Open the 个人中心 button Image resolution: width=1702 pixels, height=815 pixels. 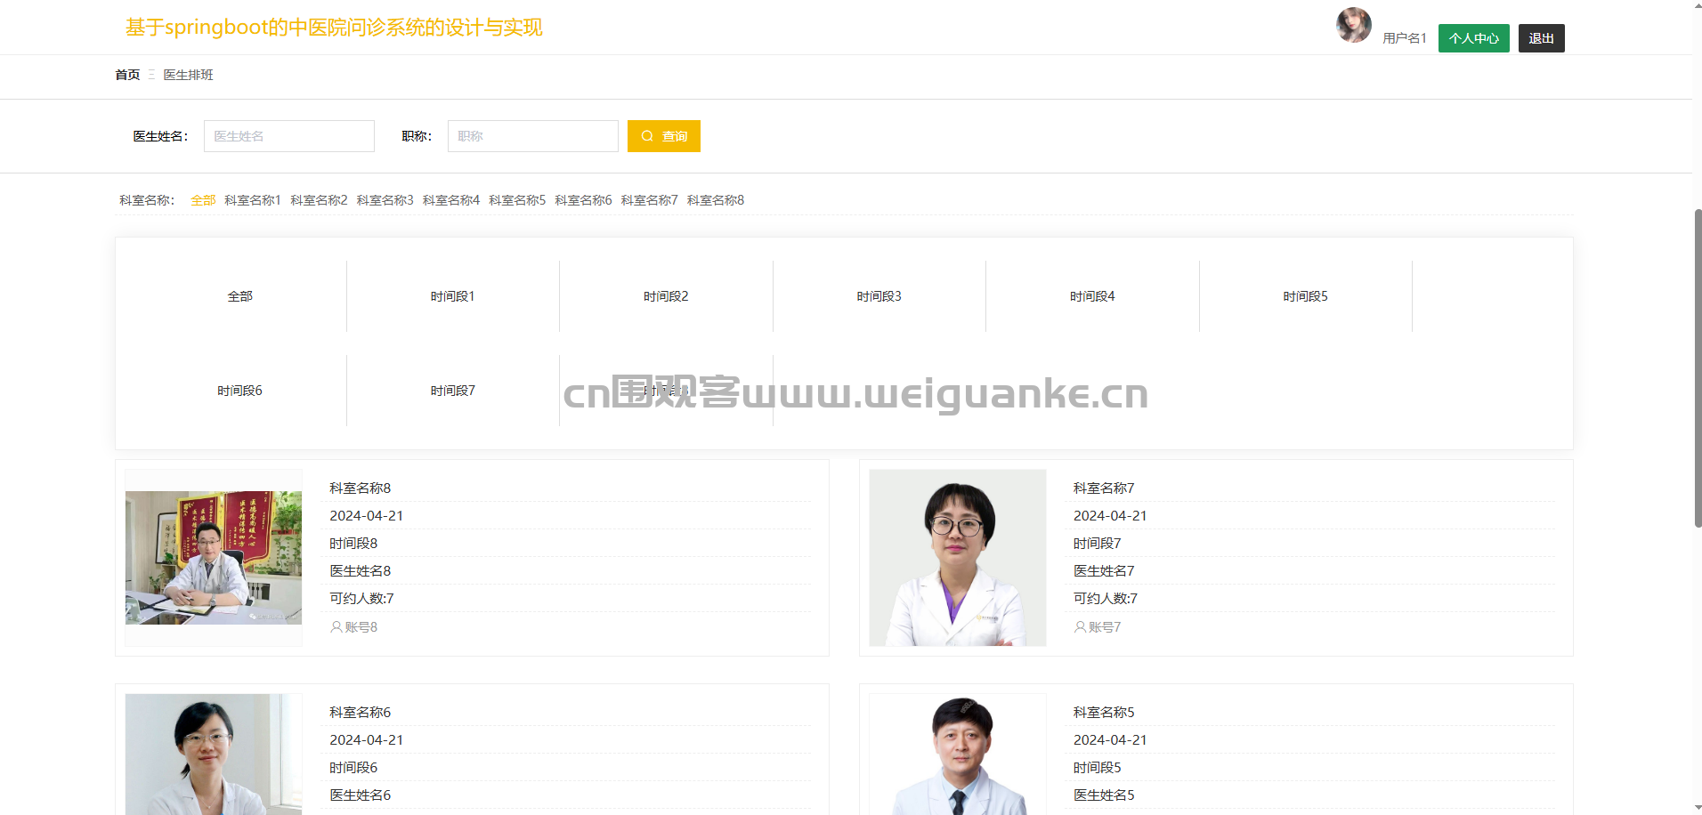(1473, 38)
